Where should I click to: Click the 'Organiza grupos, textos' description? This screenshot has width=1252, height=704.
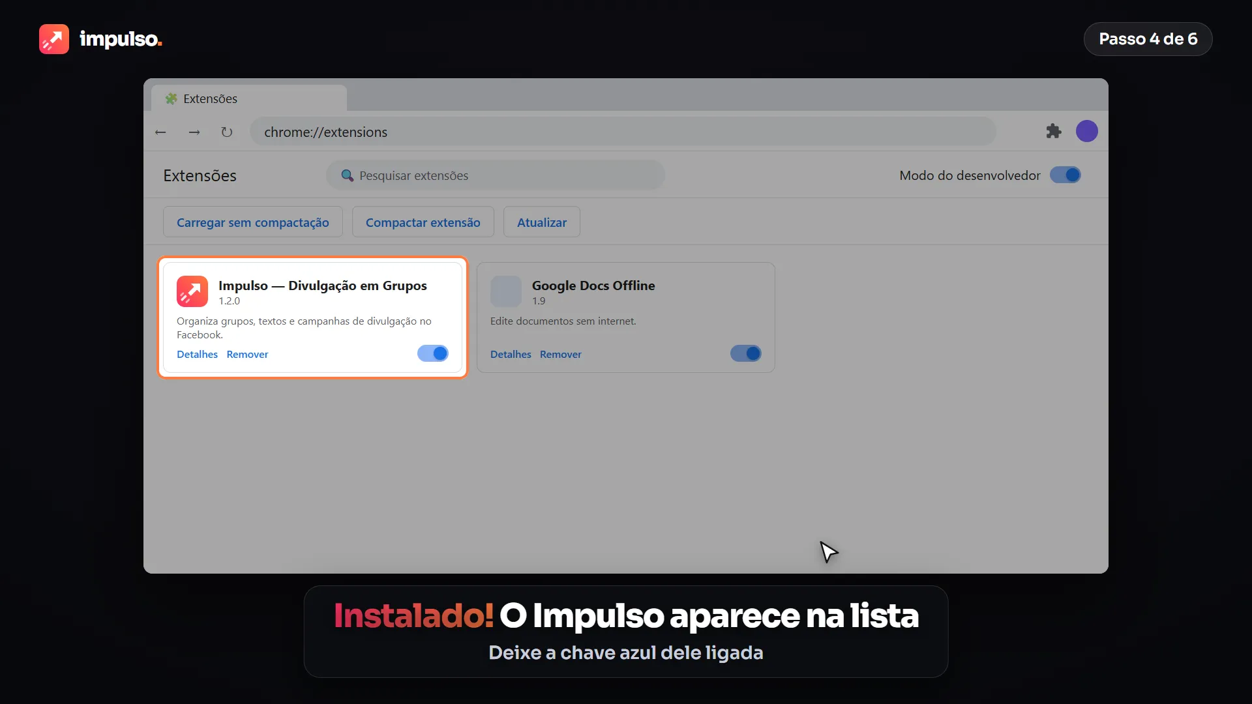click(304, 328)
